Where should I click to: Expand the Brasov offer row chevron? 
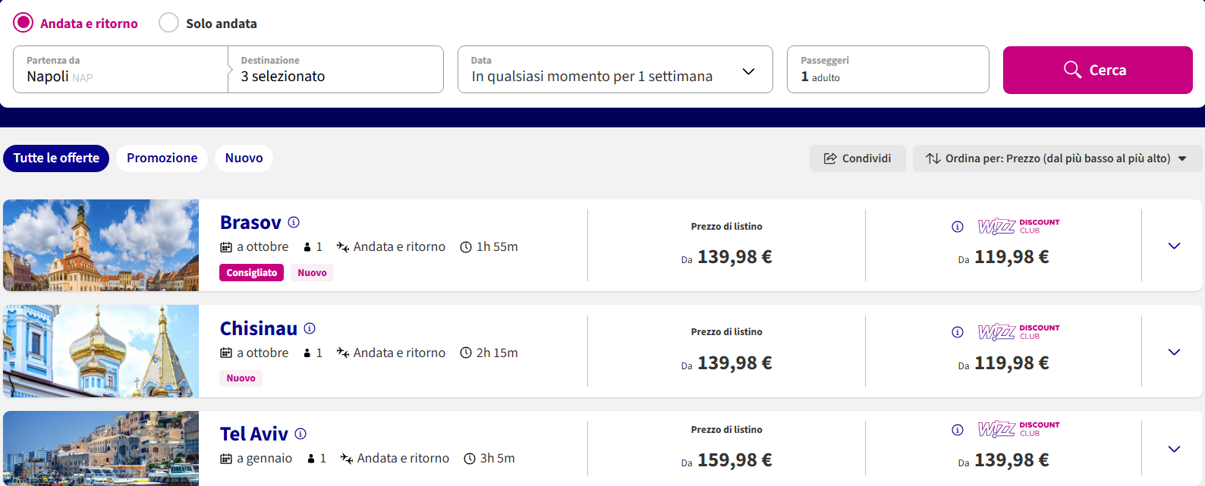pos(1174,246)
